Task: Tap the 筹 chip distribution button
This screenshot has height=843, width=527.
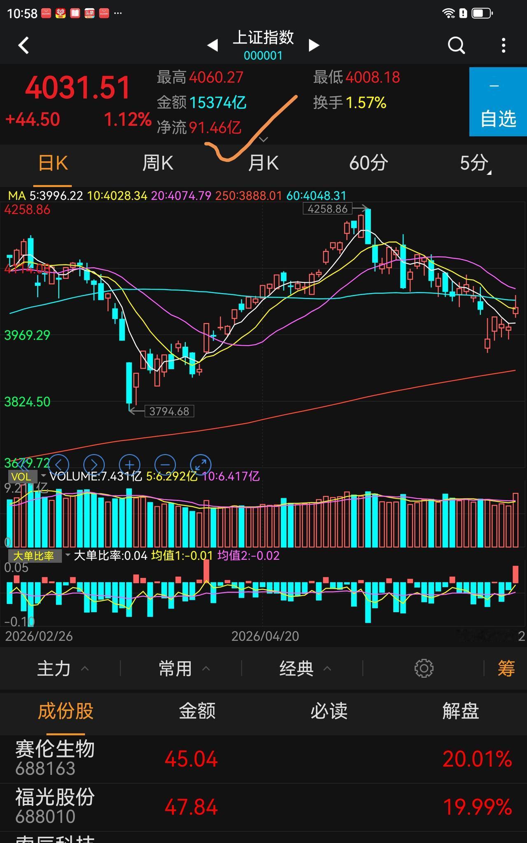Action: tap(506, 668)
